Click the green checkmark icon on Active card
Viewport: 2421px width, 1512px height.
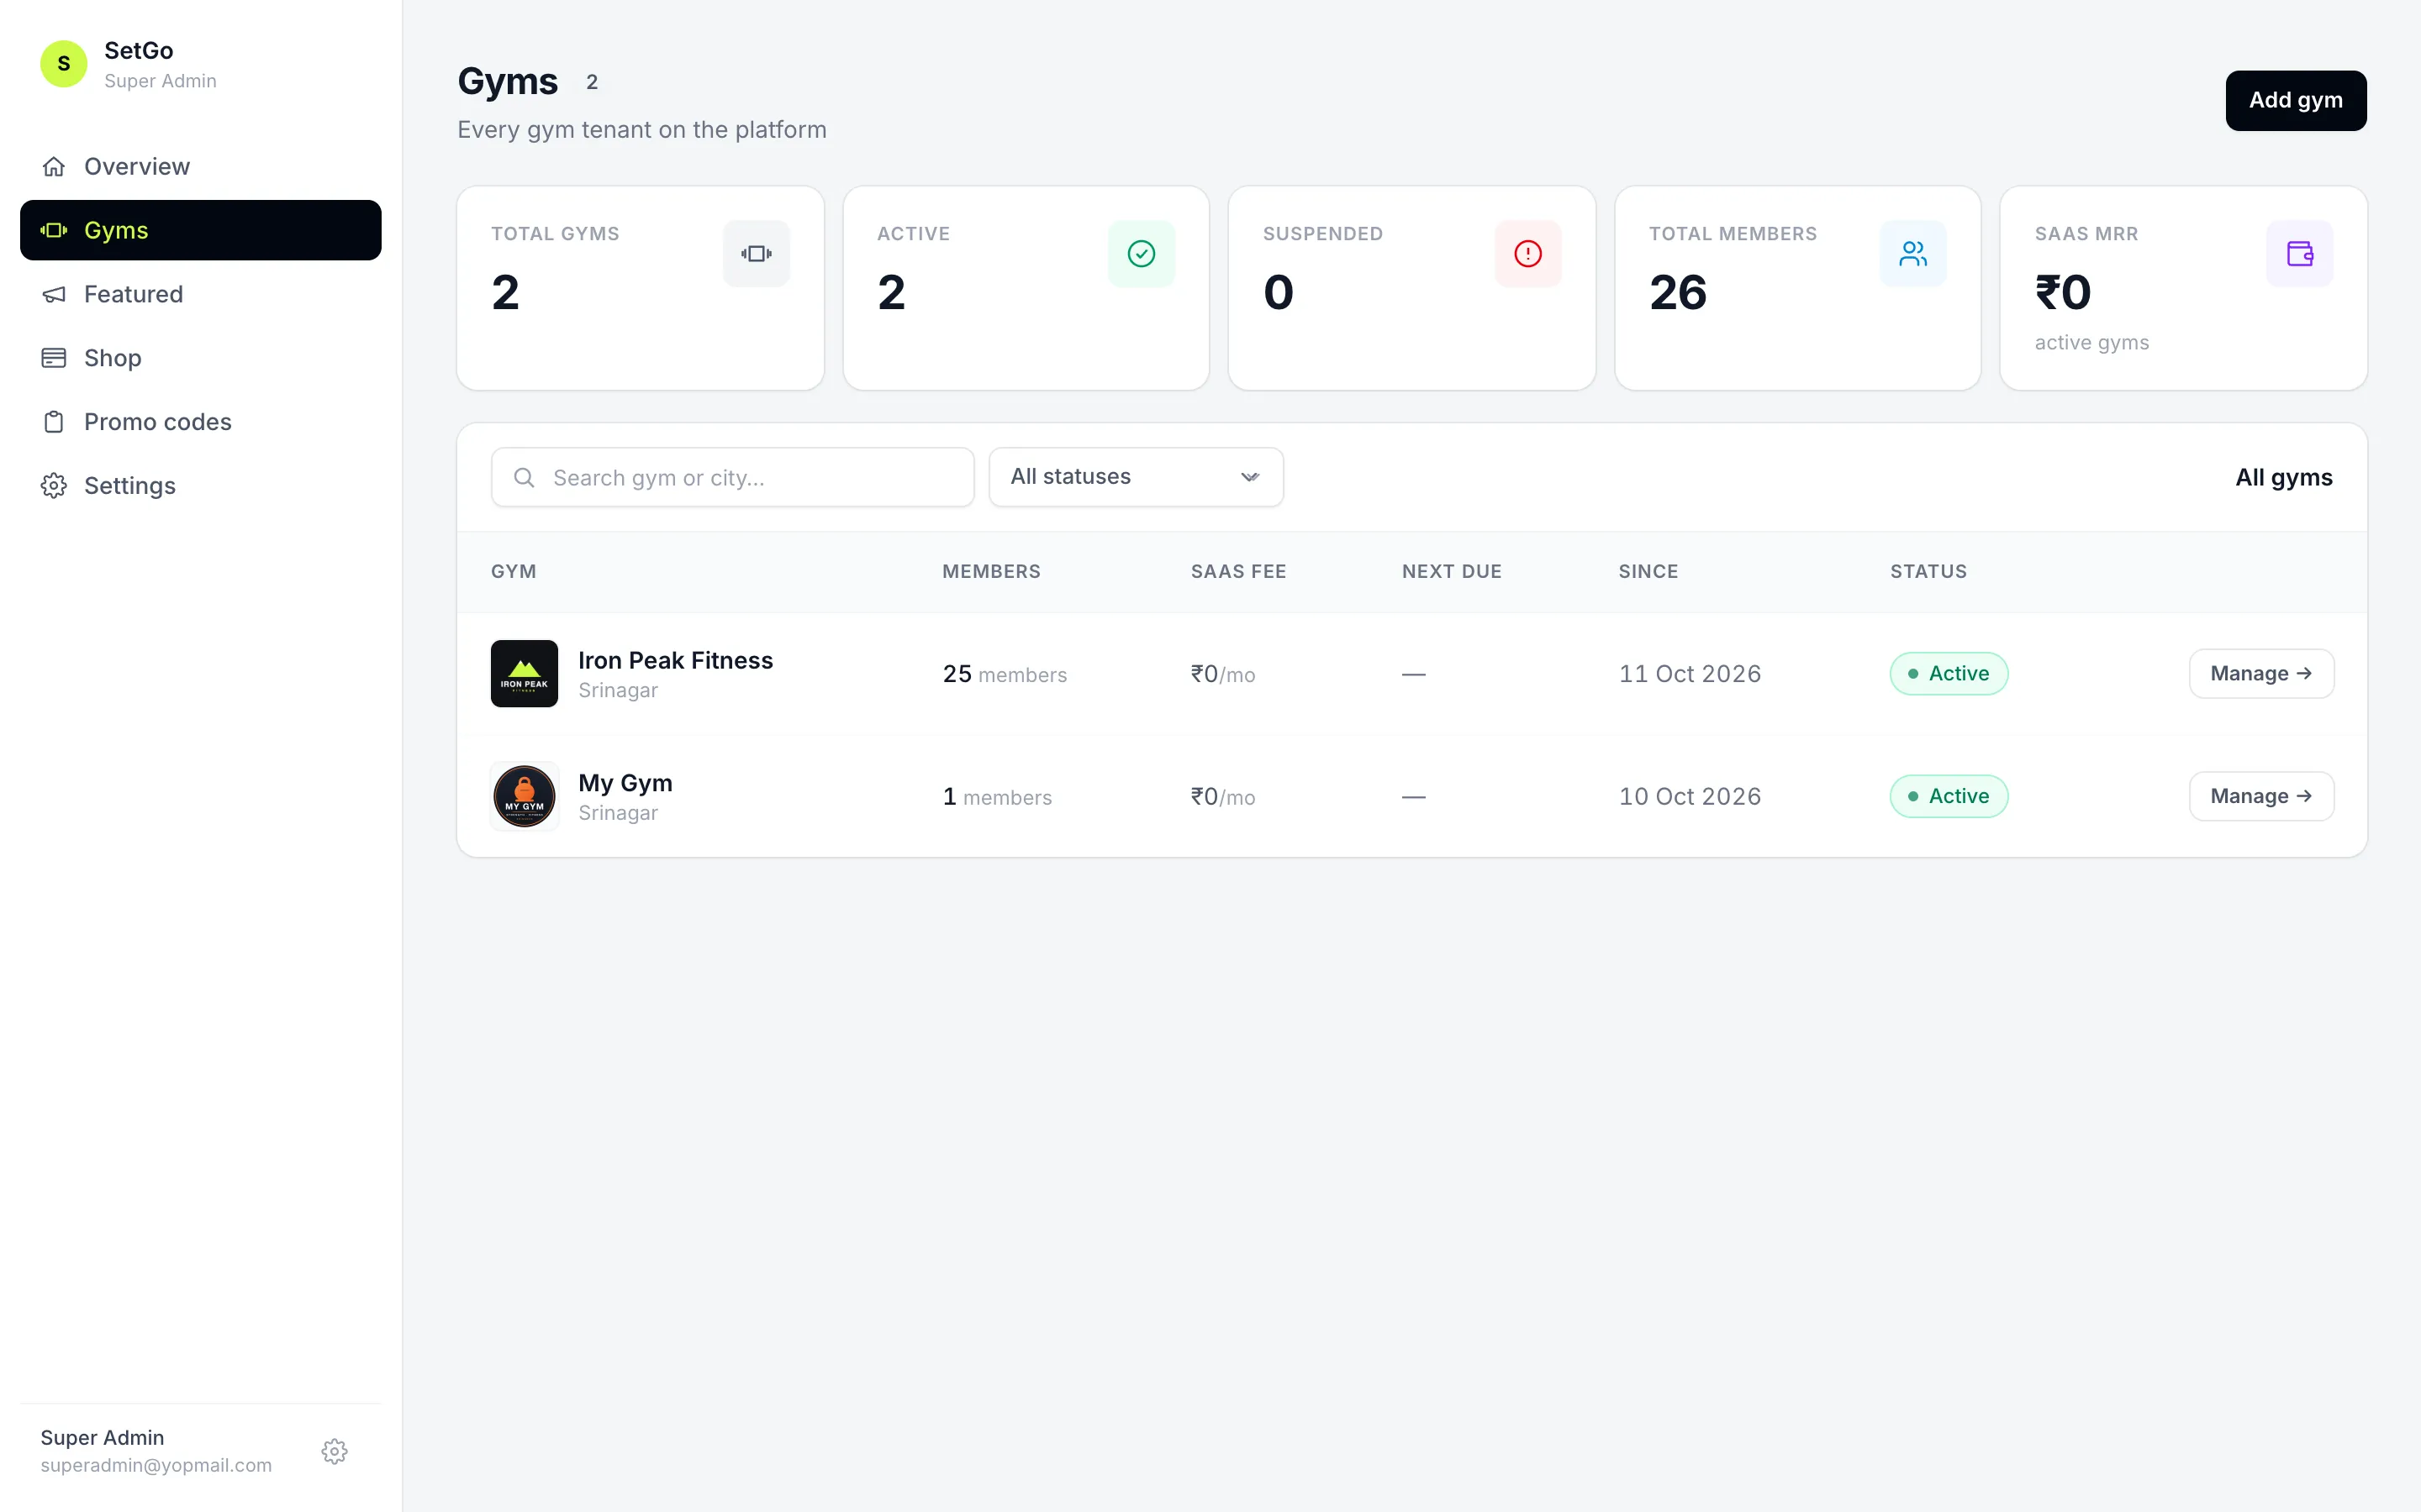[x=1142, y=254]
